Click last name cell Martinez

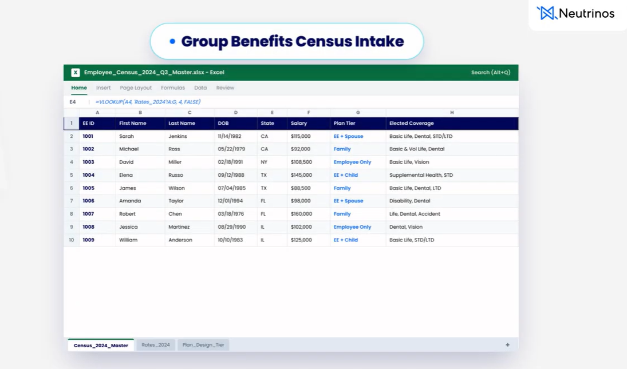[x=190, y=227]
